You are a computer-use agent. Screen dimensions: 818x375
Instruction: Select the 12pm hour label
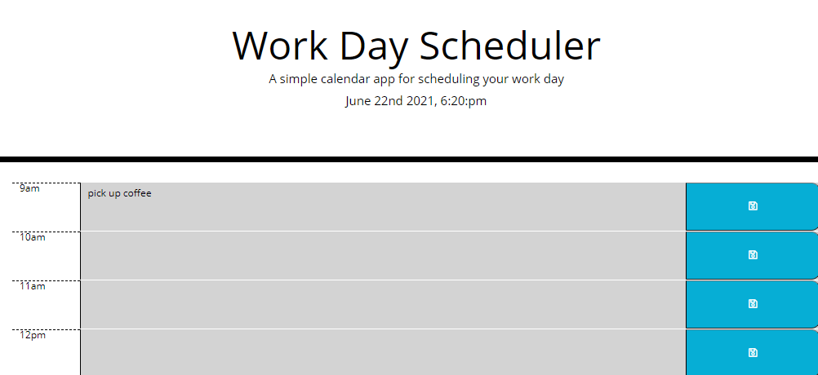[33, 335]
